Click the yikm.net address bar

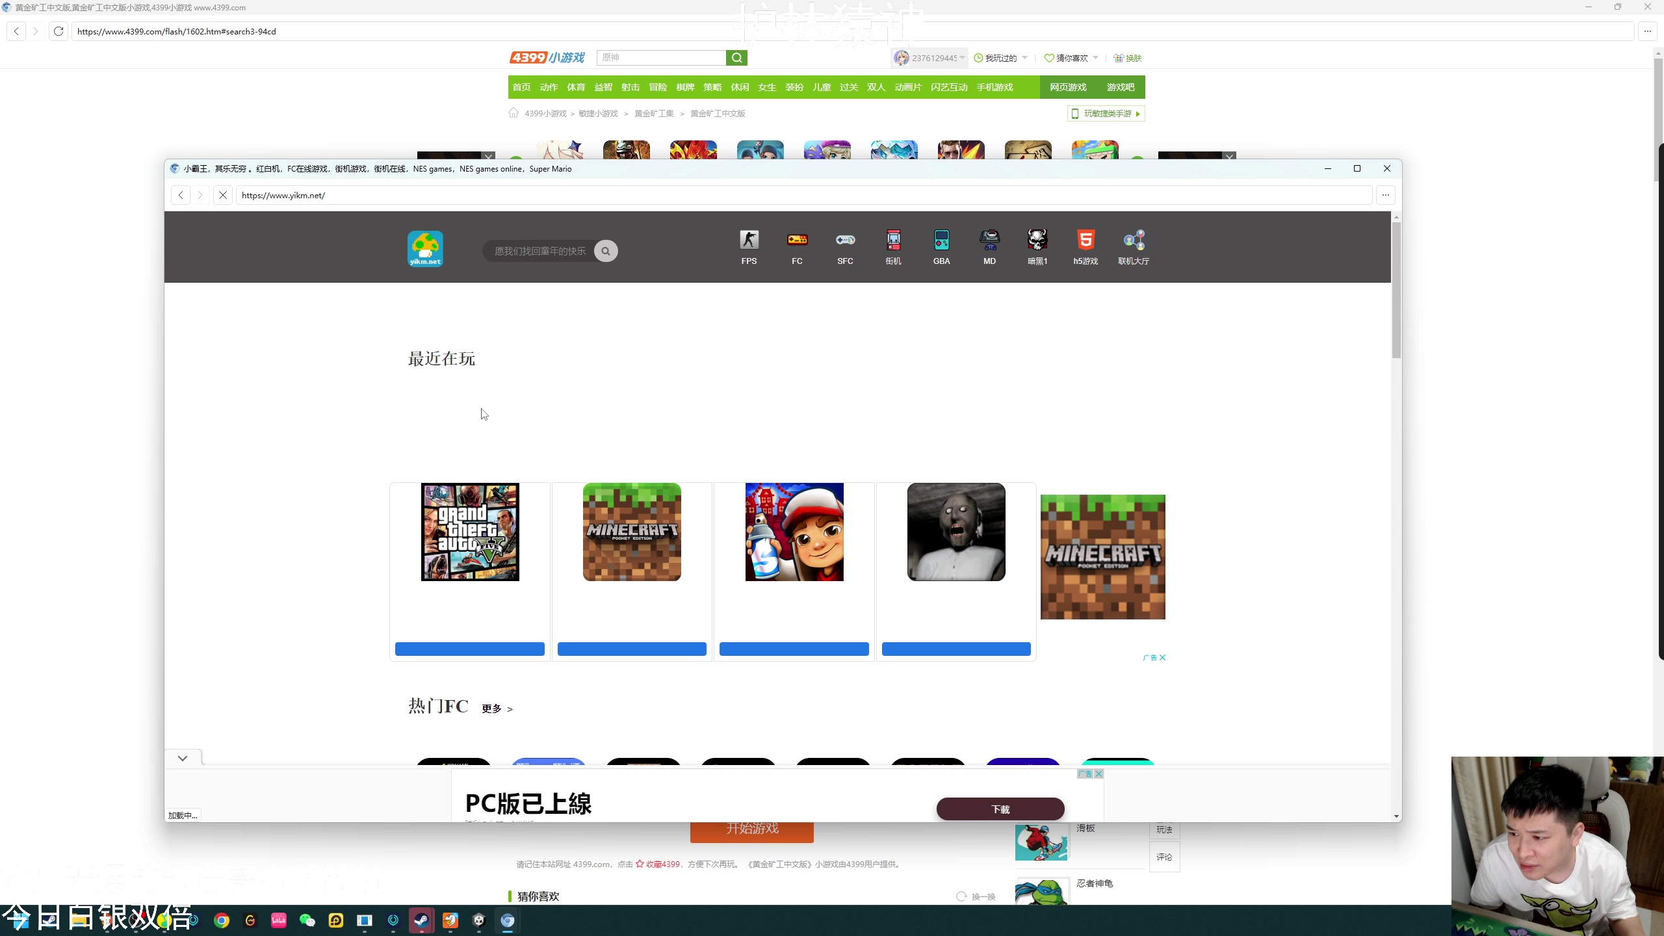[803, 195]
